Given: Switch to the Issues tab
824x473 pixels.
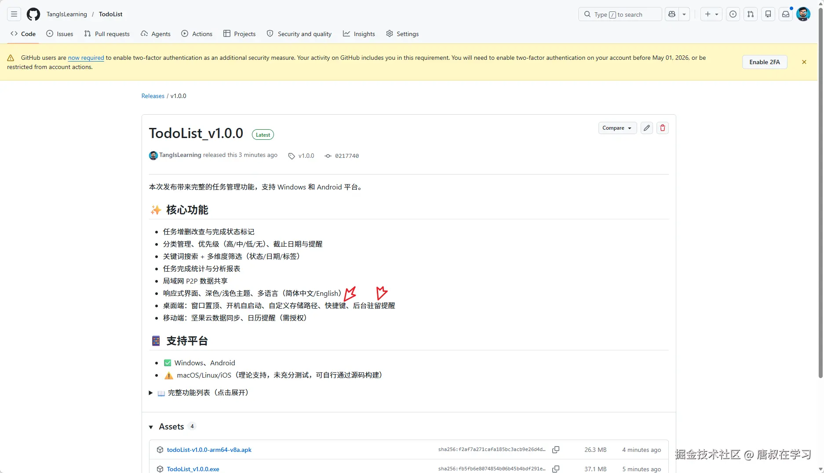Looking at the screenshot, I should pos(60,34).
